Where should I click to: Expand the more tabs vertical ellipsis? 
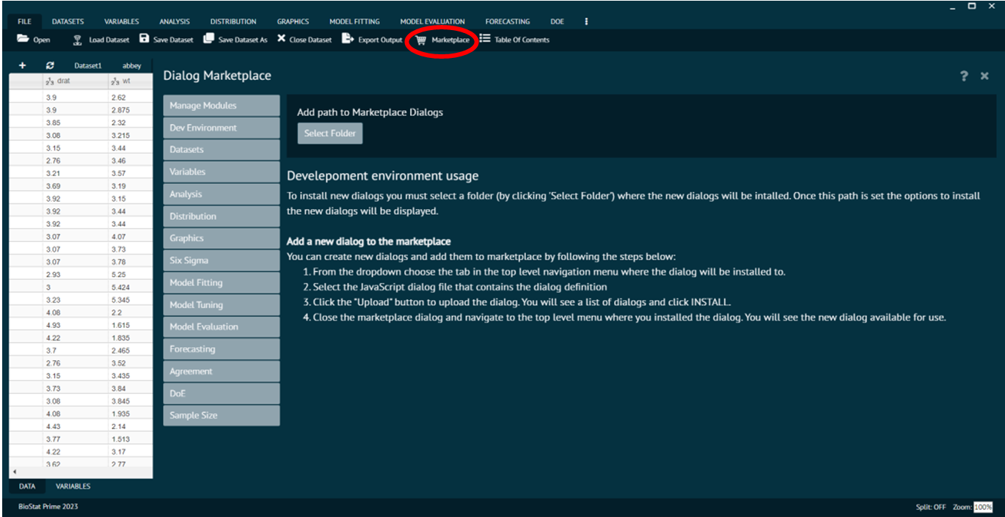click(x=586, y=21)
